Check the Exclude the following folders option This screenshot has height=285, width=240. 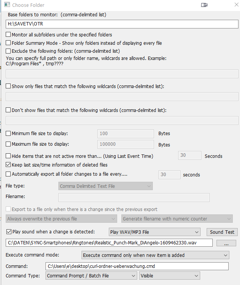[x=8, y=51]
